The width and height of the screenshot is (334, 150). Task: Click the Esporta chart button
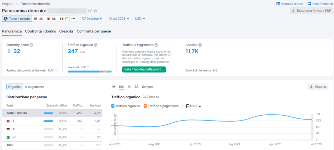[318, 87]
